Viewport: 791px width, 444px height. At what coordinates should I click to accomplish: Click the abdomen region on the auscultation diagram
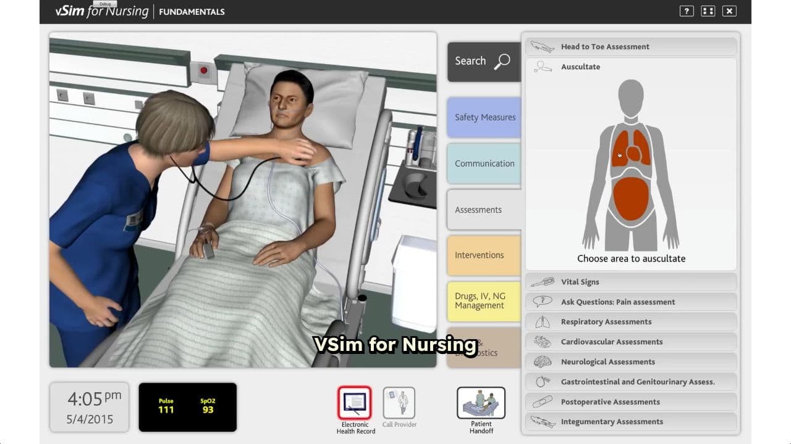pos(630,197)
